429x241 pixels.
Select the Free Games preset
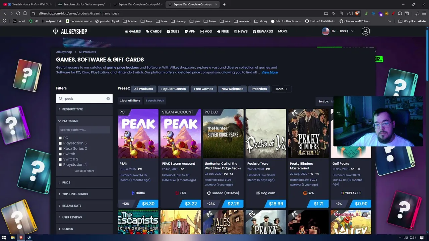pyautogui.click(x=203, y=89)
